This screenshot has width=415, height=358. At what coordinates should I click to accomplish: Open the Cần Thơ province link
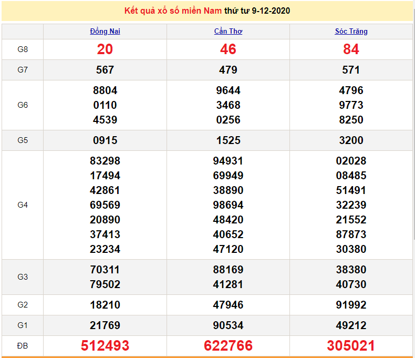[x=228, y=32]
